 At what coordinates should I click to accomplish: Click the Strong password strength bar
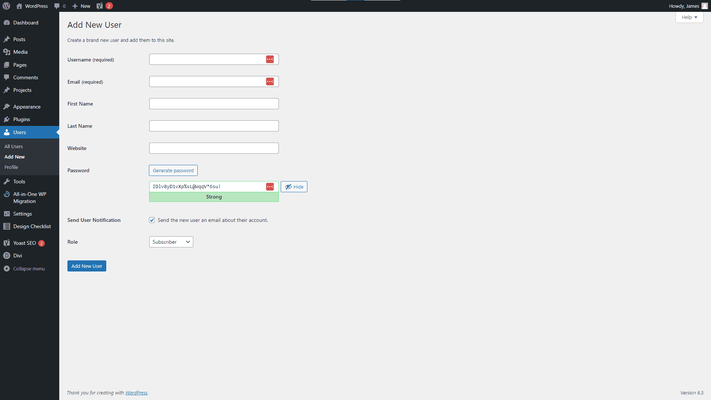coord(214,197)
